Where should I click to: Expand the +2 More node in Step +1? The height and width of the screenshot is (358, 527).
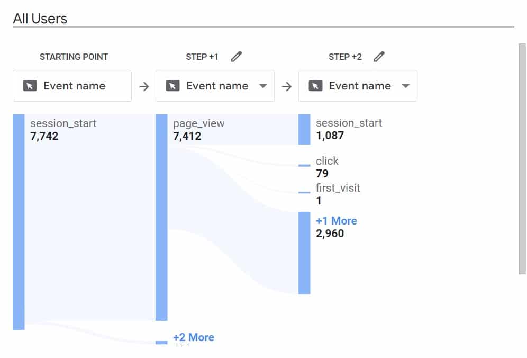tap(194, 337)
